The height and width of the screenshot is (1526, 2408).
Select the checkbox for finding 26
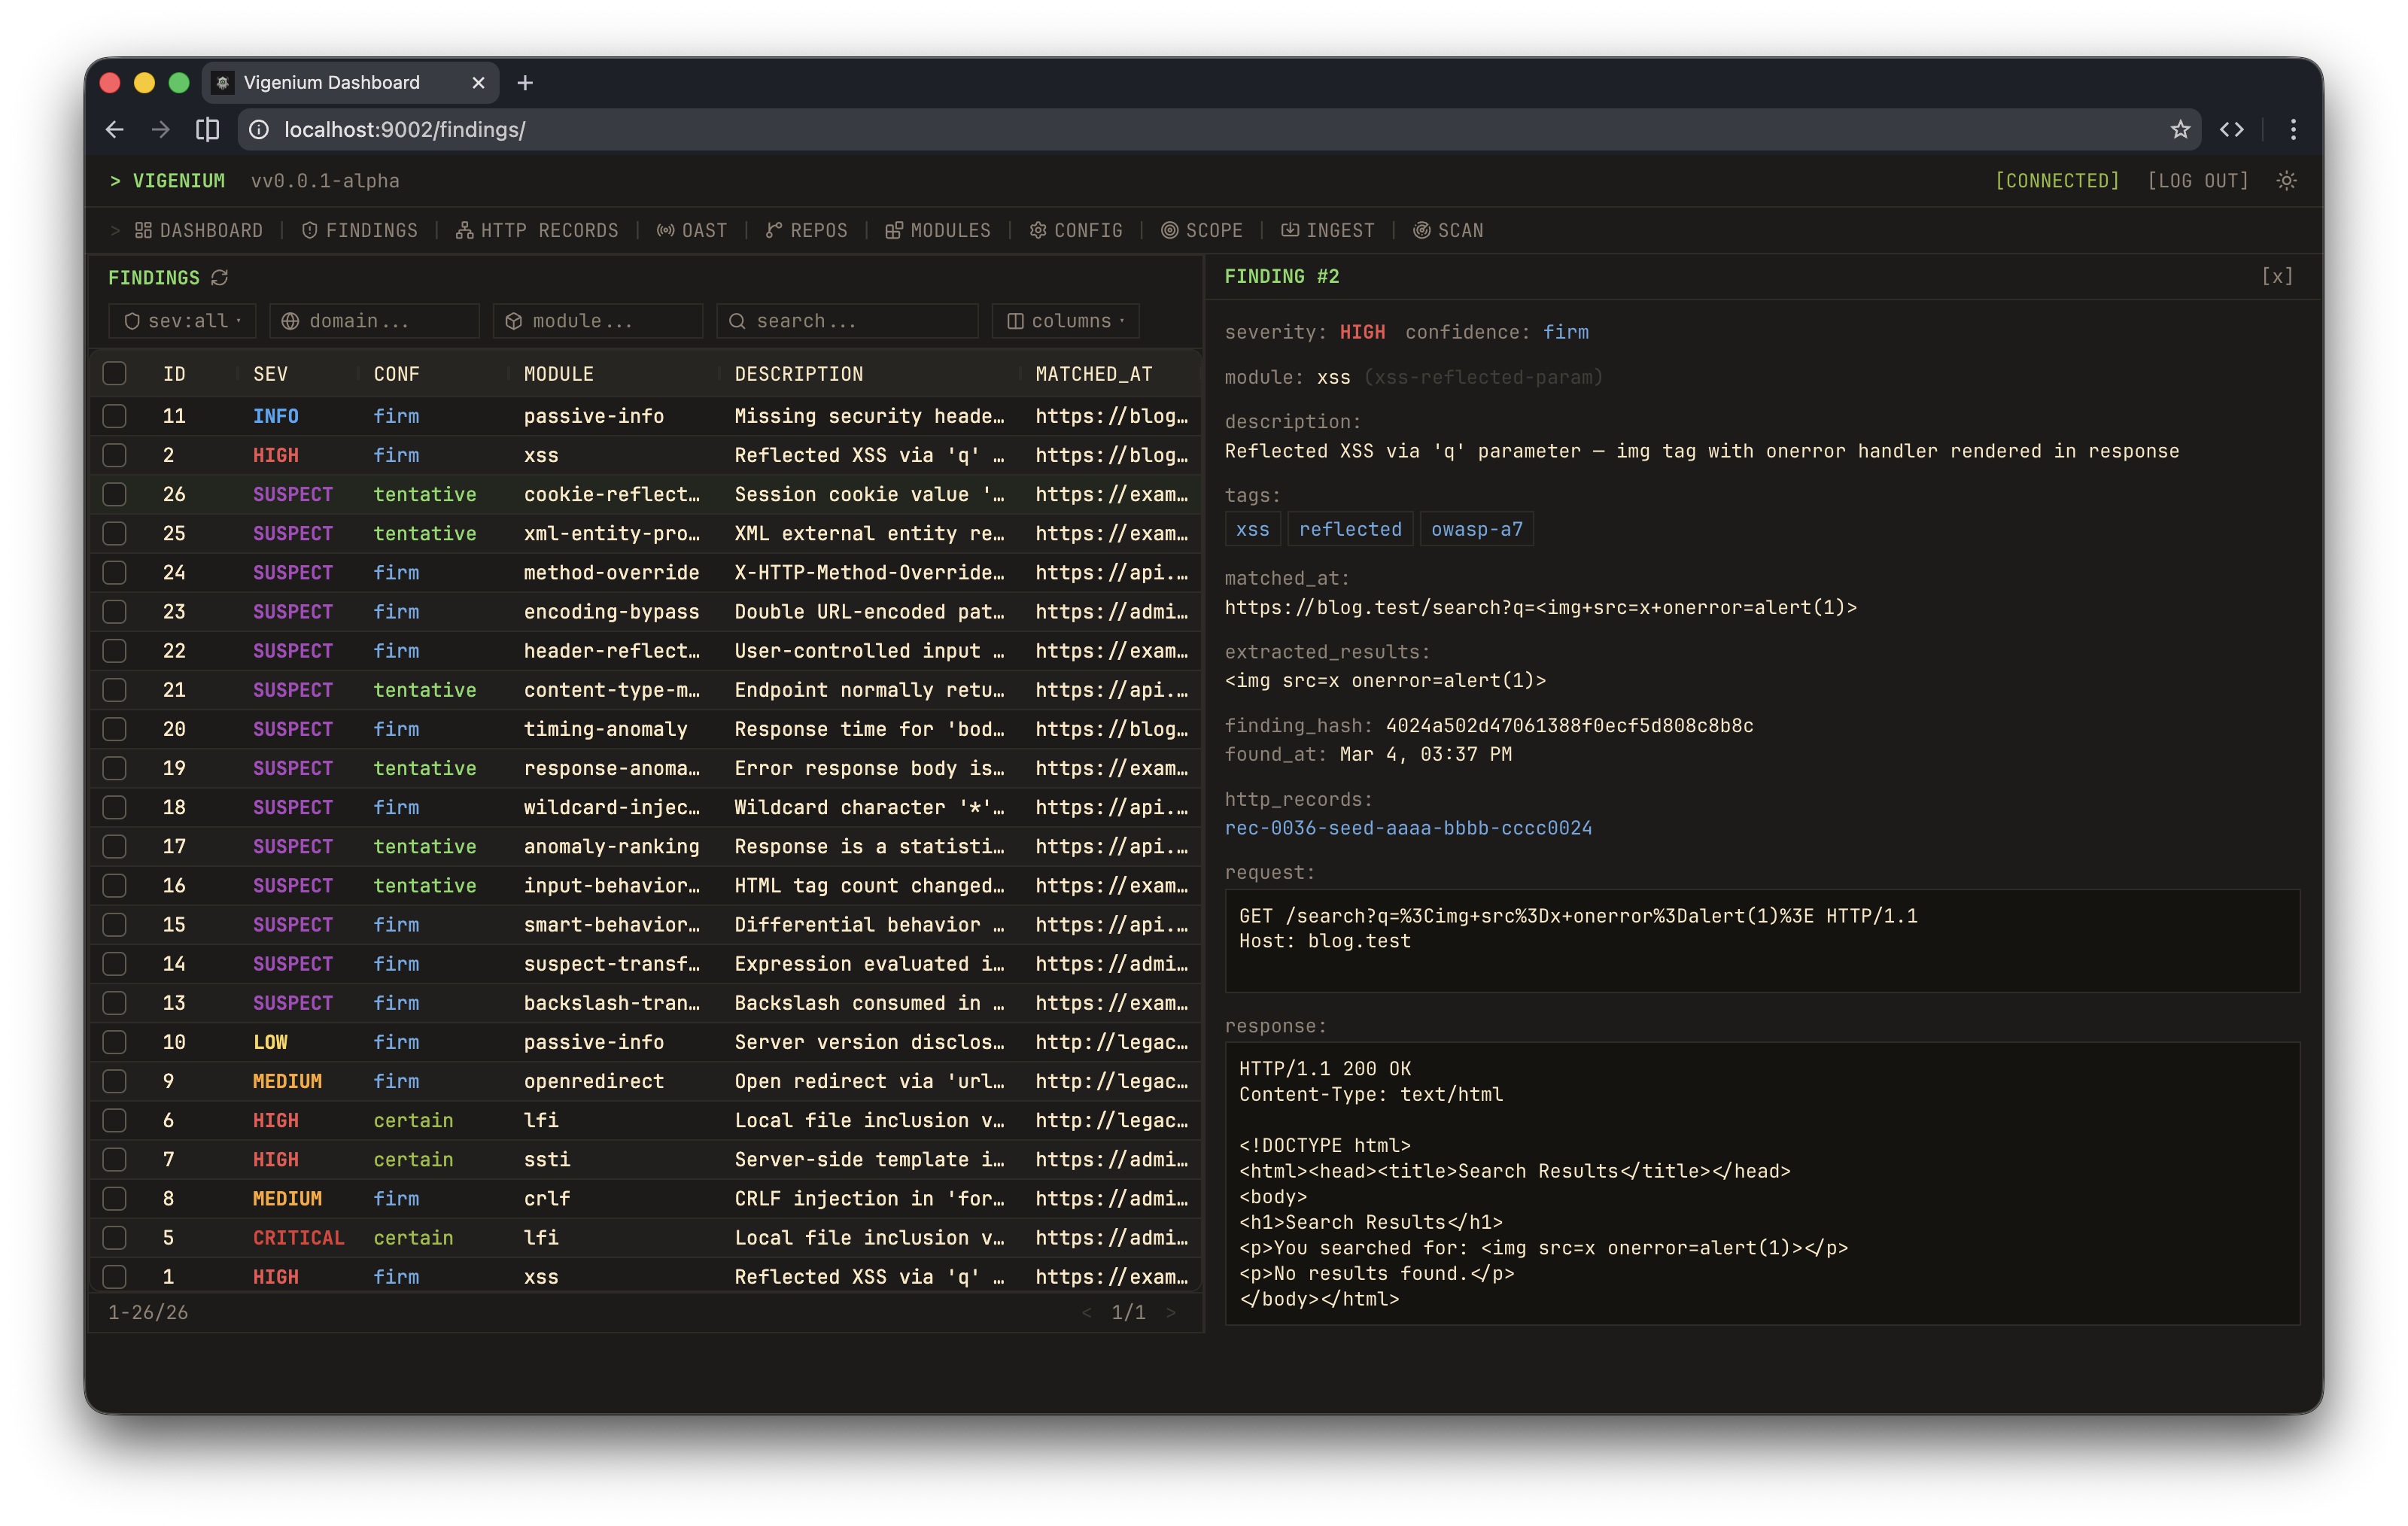[114, 494]
